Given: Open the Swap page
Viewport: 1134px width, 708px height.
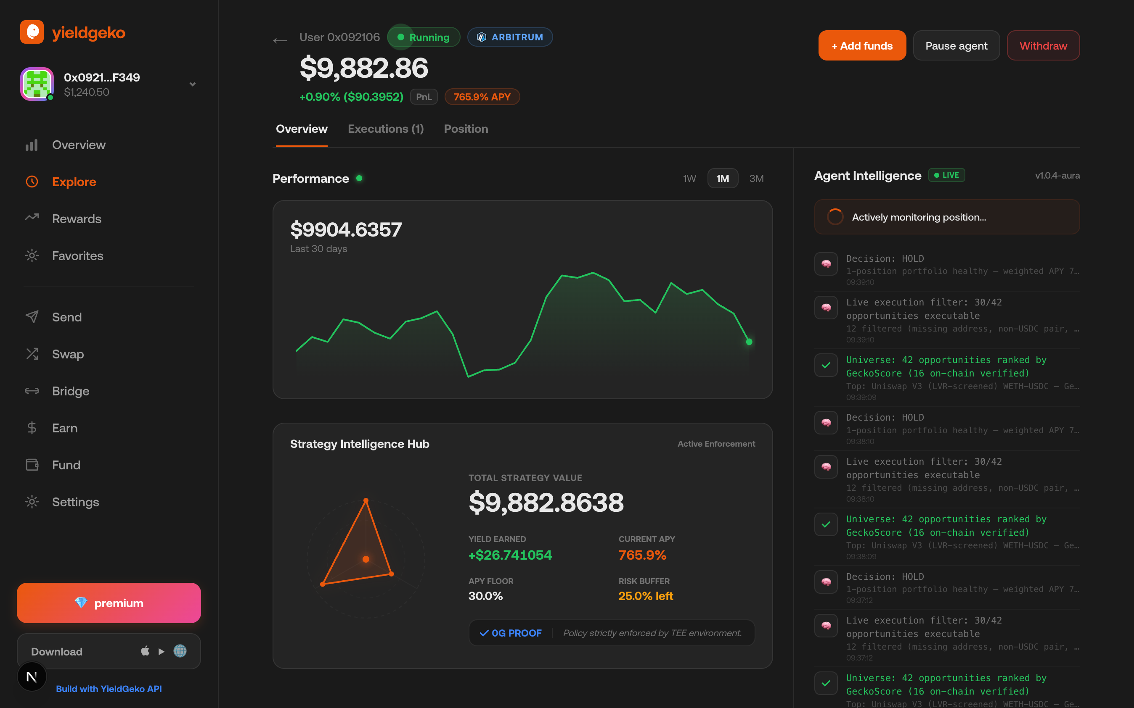Looking at the screenshot, I should click(x=68, y=354).
